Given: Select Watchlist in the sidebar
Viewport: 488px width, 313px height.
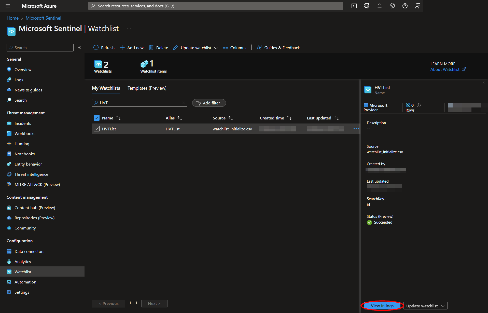Looking at the screenshot, I should [42, 272].
